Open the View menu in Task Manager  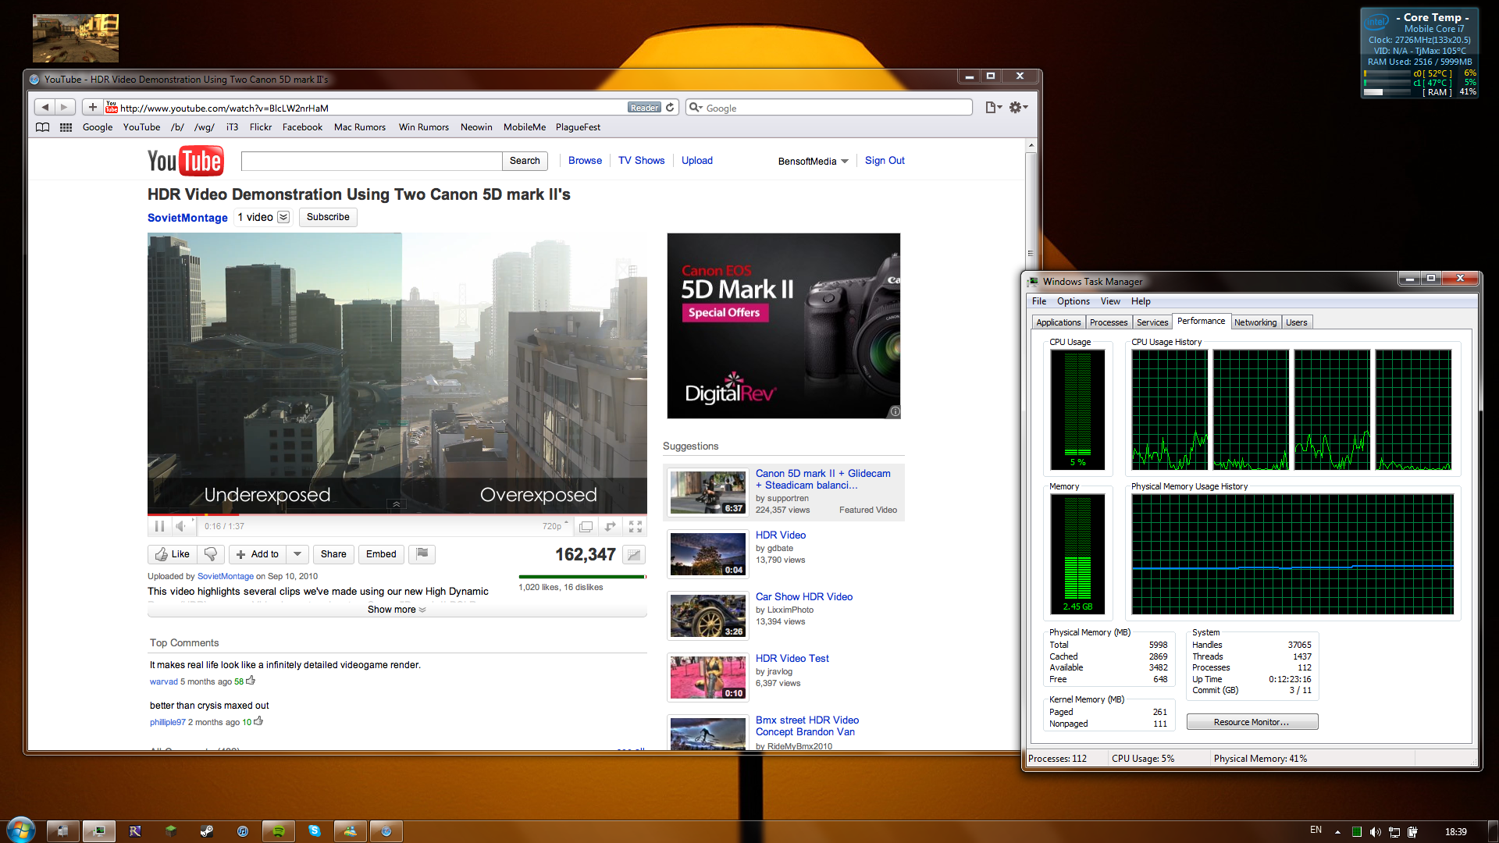(x=1110, y=301)
